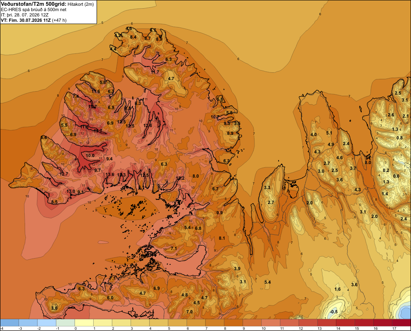Screen dimensions: 411x331
Task: Click the temperature value 1.4
Action: coord(385,194)
